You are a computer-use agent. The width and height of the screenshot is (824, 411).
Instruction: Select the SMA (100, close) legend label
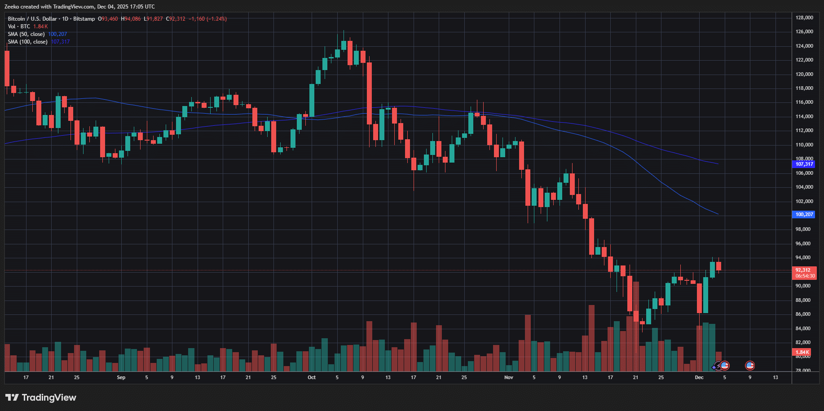[x=27, y=42]
